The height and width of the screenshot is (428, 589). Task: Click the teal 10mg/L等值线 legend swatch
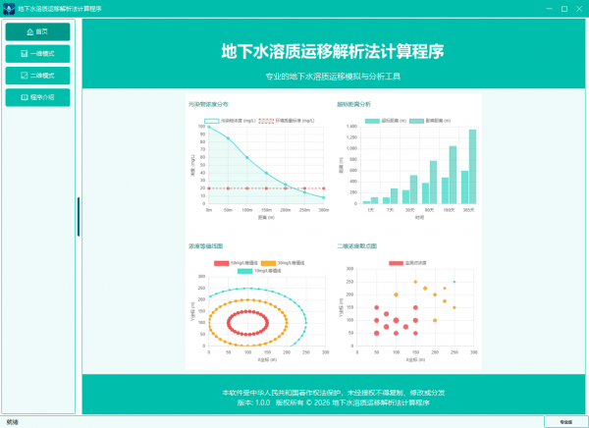click(x=245, y=270)
